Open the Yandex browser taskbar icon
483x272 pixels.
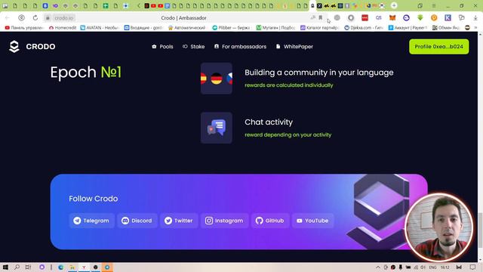click(84, 267)
